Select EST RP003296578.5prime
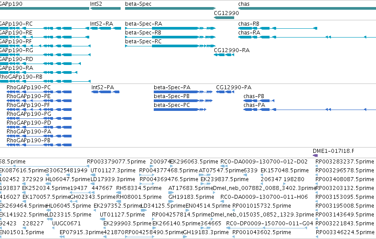The height and width of the screenshot is (239, 376). pos(345,171)
